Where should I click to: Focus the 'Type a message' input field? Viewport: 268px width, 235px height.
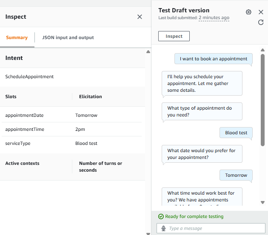point(211,228)
